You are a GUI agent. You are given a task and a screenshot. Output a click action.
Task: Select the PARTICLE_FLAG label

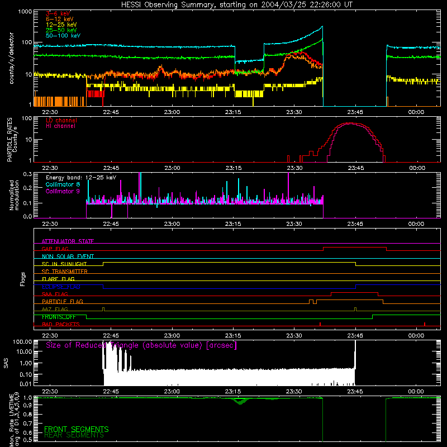63,301
